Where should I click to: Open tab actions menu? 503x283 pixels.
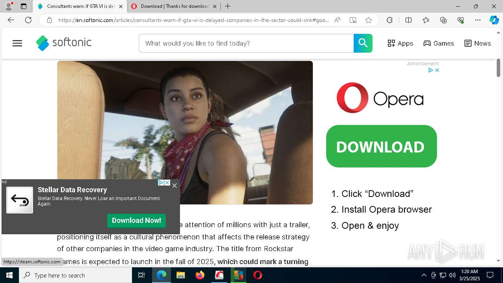pyautogui.click(x=24, y=6)
